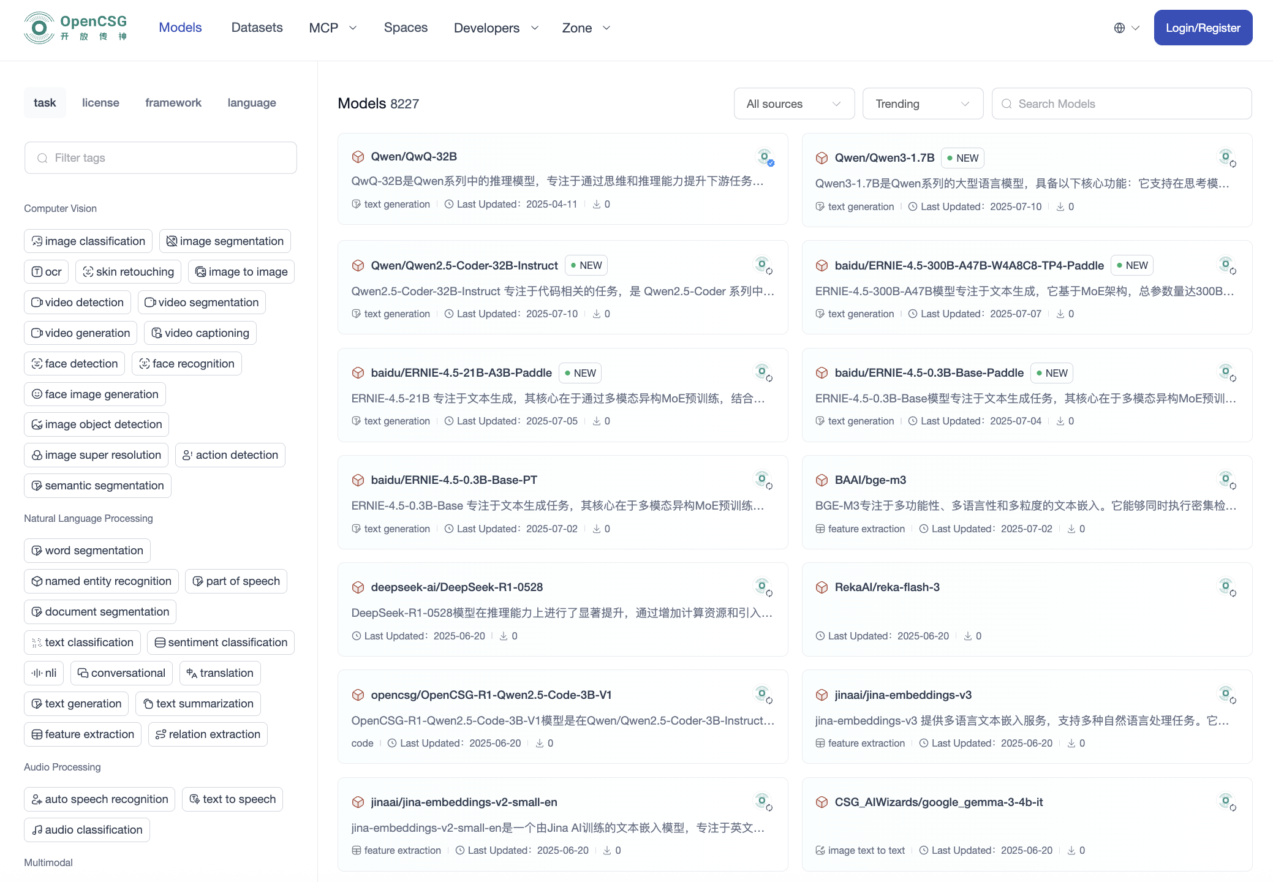Click the search magnifier in Search Models
This screenshot has height=882, width=1273.
[1007, 104]
